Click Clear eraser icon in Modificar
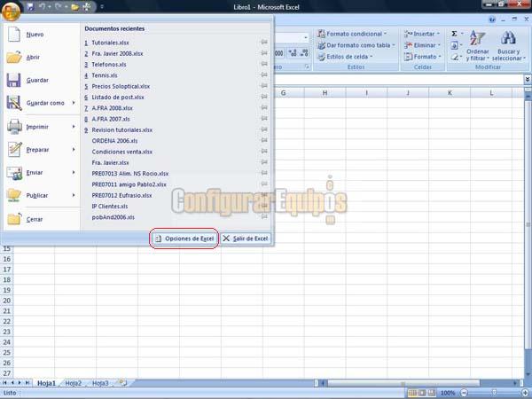Screen dimensions: 532x399 pyautogui.click(x=455, y=57)
